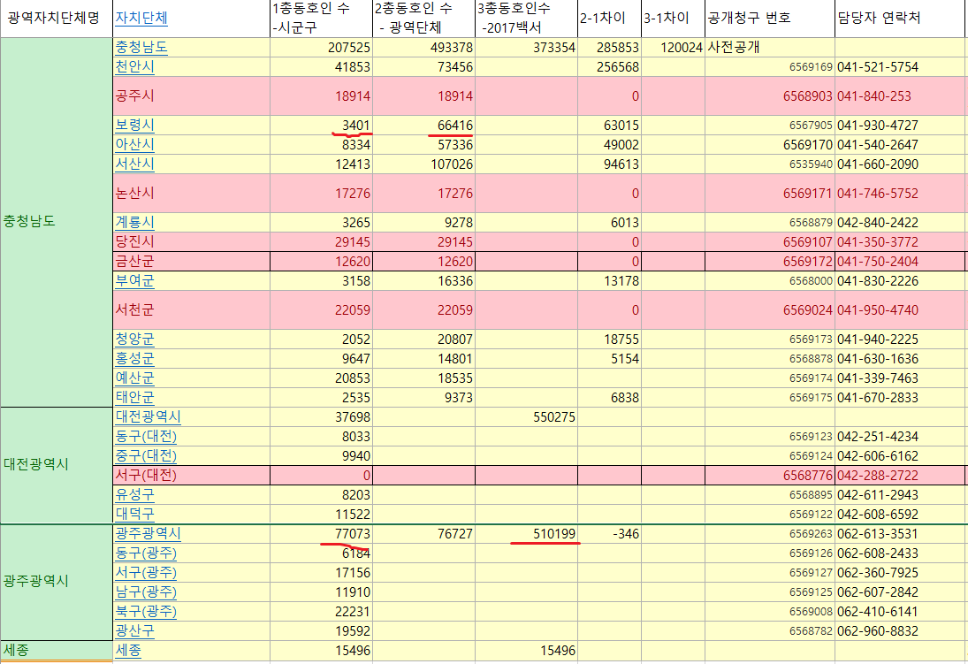Open the 충청남도 link in 자치단체 column
This screenshot has height=664, width=968.
tap(141, 48)
